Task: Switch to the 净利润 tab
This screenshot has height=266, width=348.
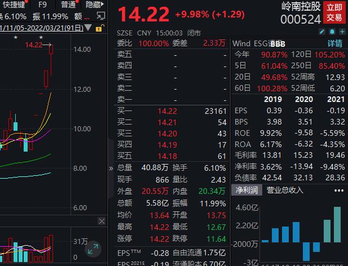Action: point(246,190)
